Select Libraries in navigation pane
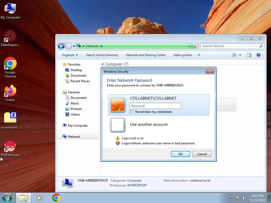271x203 pixels. [74, 92]
